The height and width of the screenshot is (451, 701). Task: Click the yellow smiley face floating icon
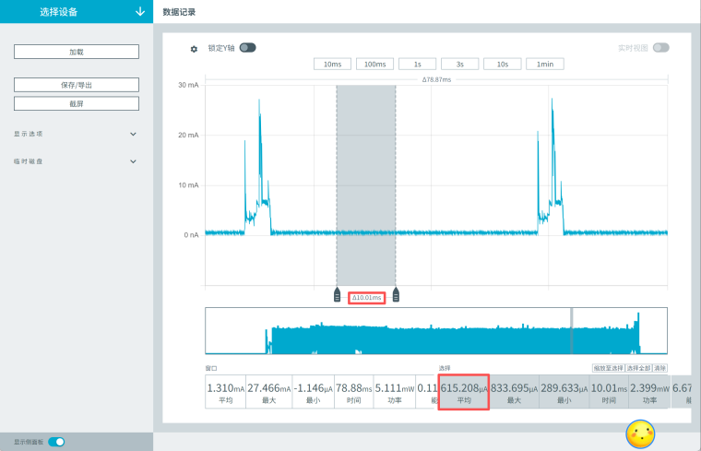click(x=641, y=434)
